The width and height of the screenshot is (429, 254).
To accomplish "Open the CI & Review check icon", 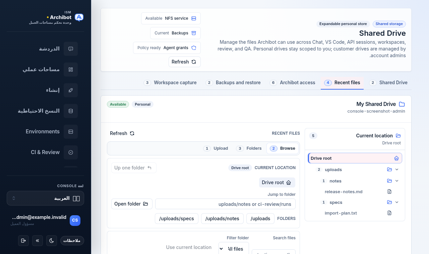I will pos(71,152).
